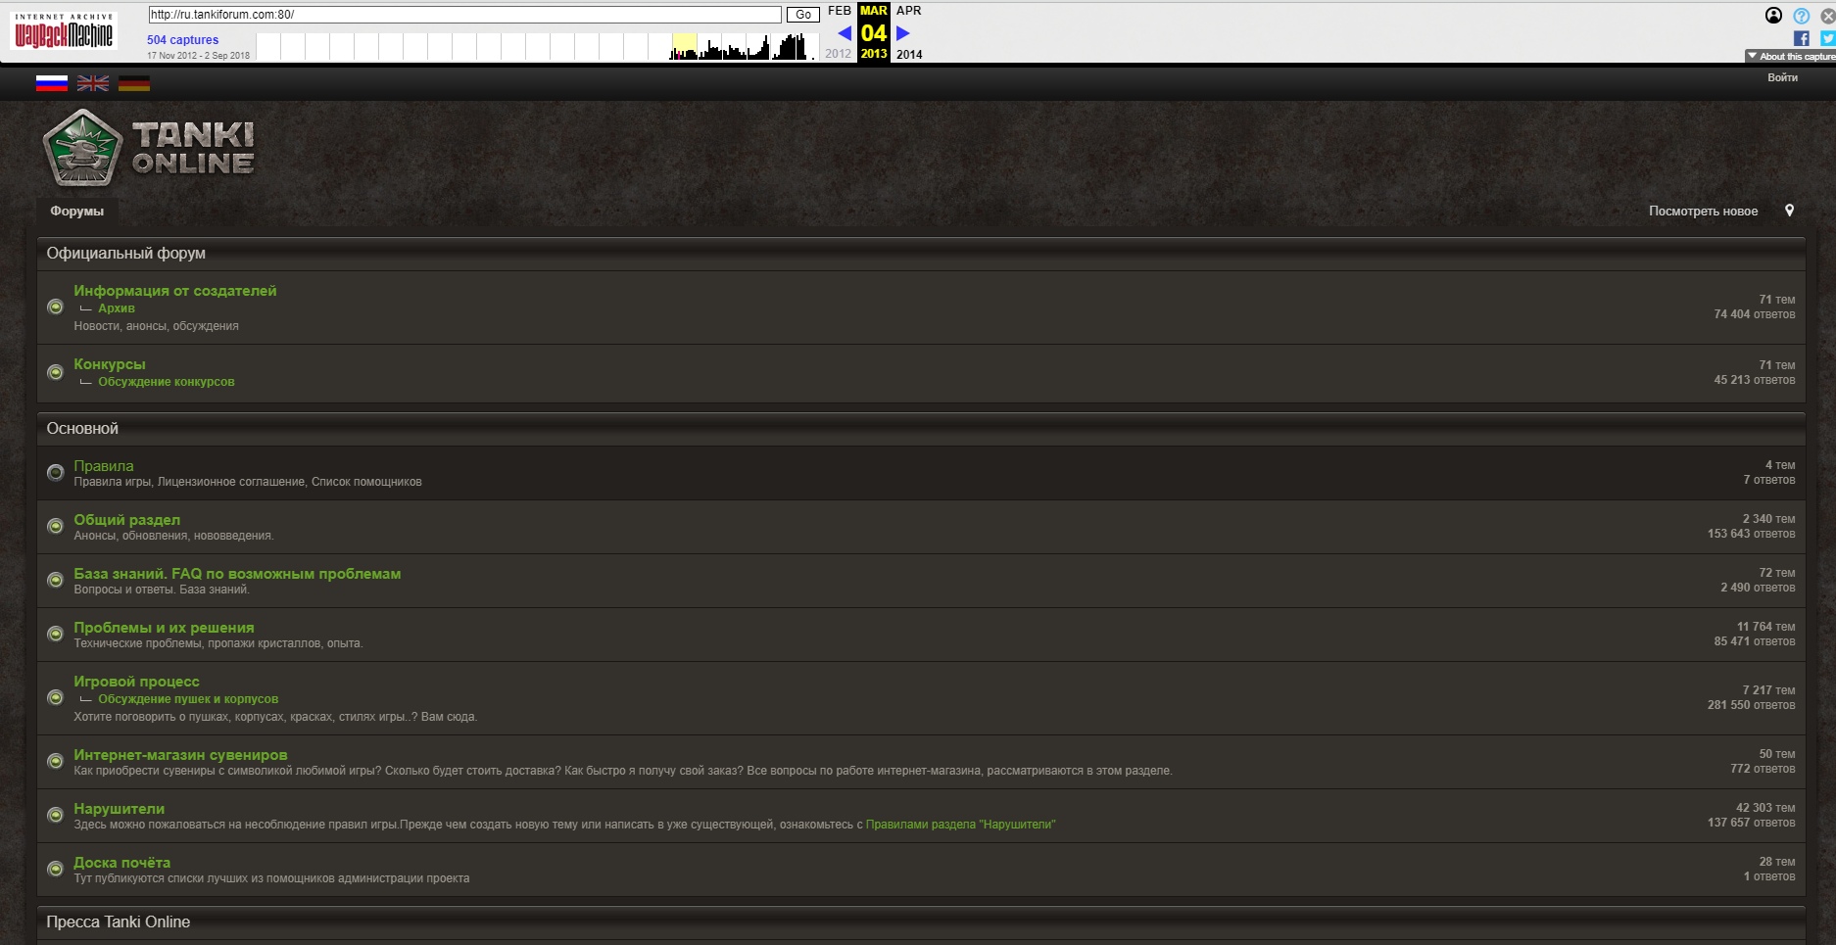Select the 42 303 тем count
This screenshot has width=1836, height=945.
pyautogui.click(x=1765, y=808)
